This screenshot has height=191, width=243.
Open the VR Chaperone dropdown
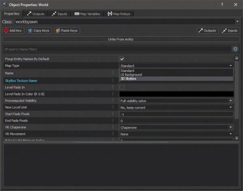(x=230, y=127)
